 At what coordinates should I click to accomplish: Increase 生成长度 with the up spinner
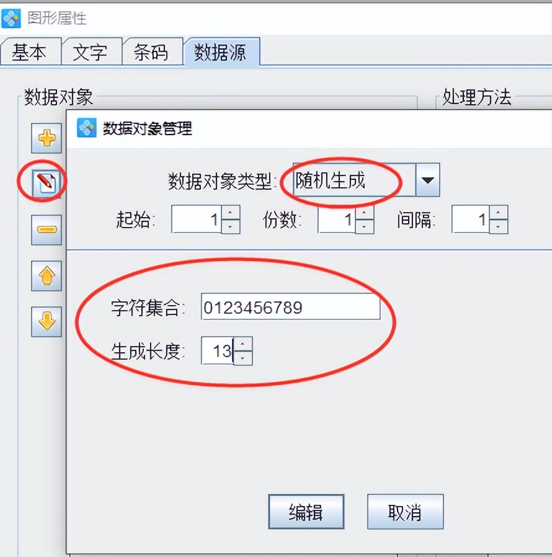click(243, 344)
